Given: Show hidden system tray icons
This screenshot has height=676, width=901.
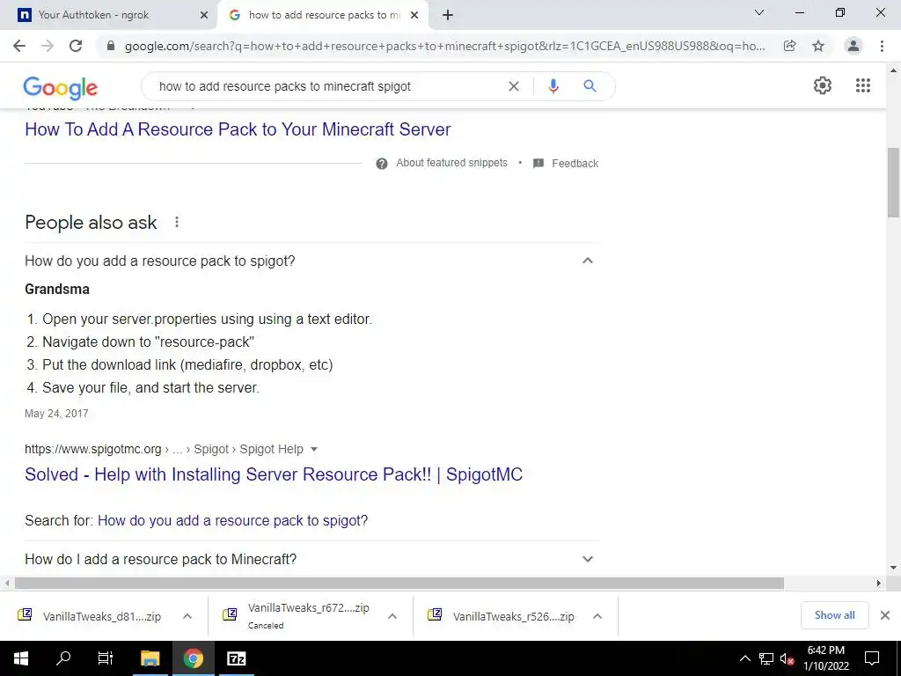Looking at the screenshot, I should point(744,658).
